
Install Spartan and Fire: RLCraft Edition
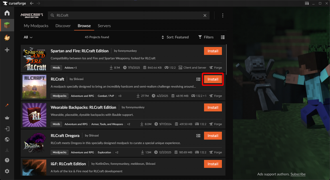pos(213,51)
